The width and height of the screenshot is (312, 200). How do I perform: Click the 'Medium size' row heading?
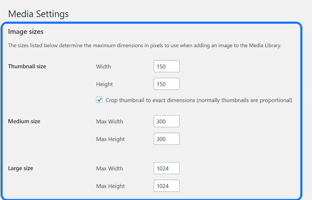coord(24,121)
